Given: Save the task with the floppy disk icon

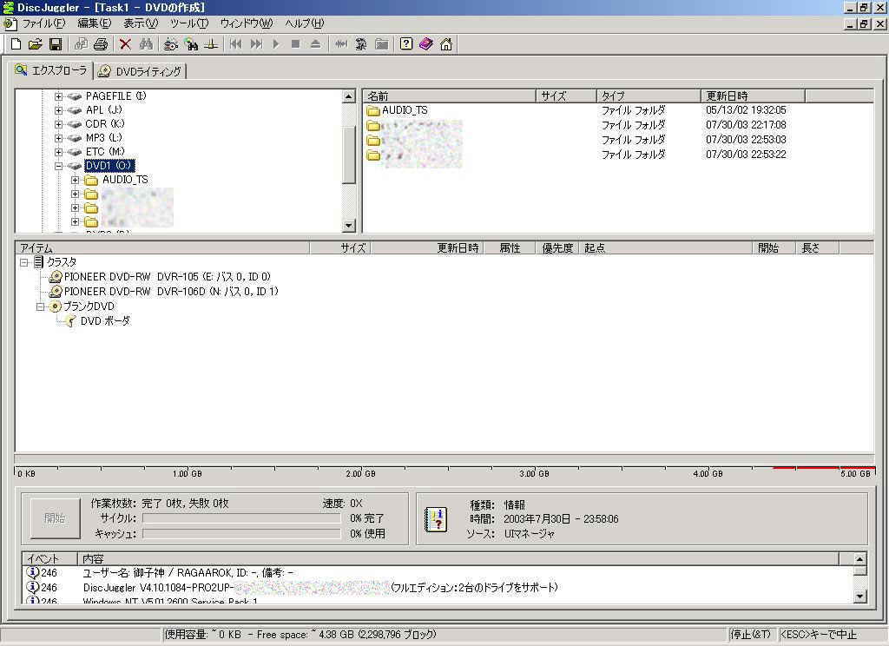Looking at the screenshot, I should 56,44.
